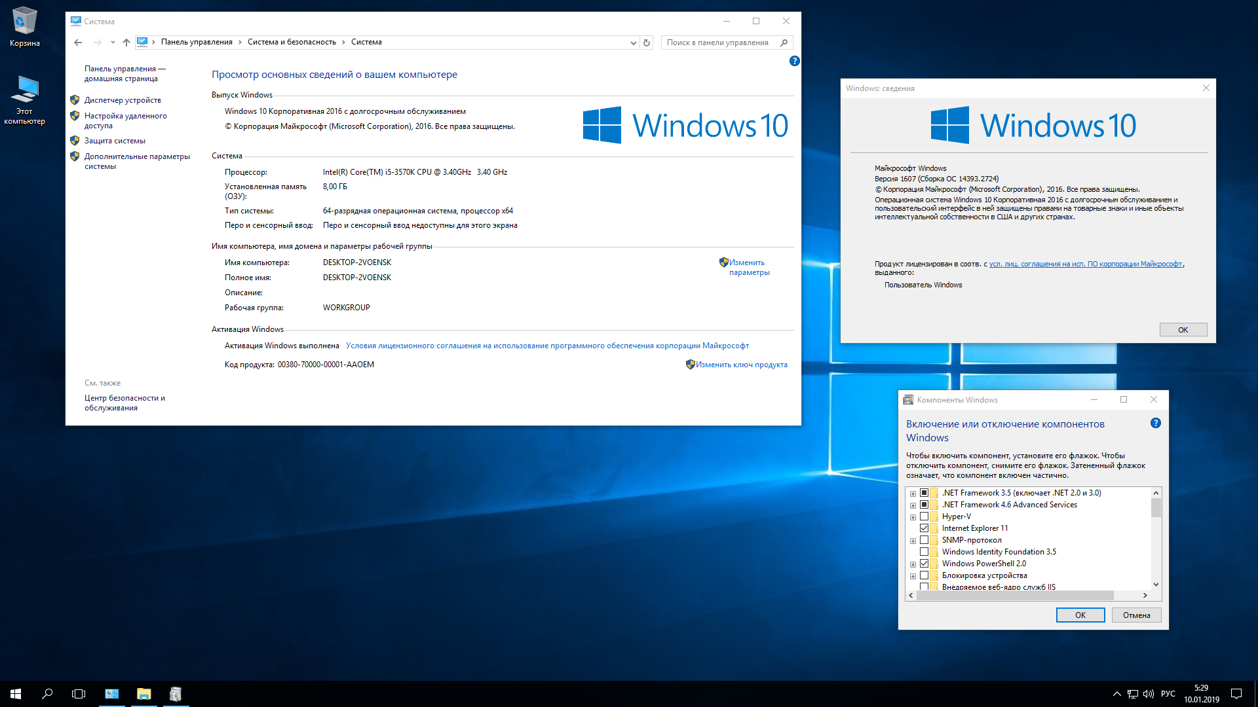Open help in Windows Features dialog
1258x707 pixels.
tap(1156, 423)
